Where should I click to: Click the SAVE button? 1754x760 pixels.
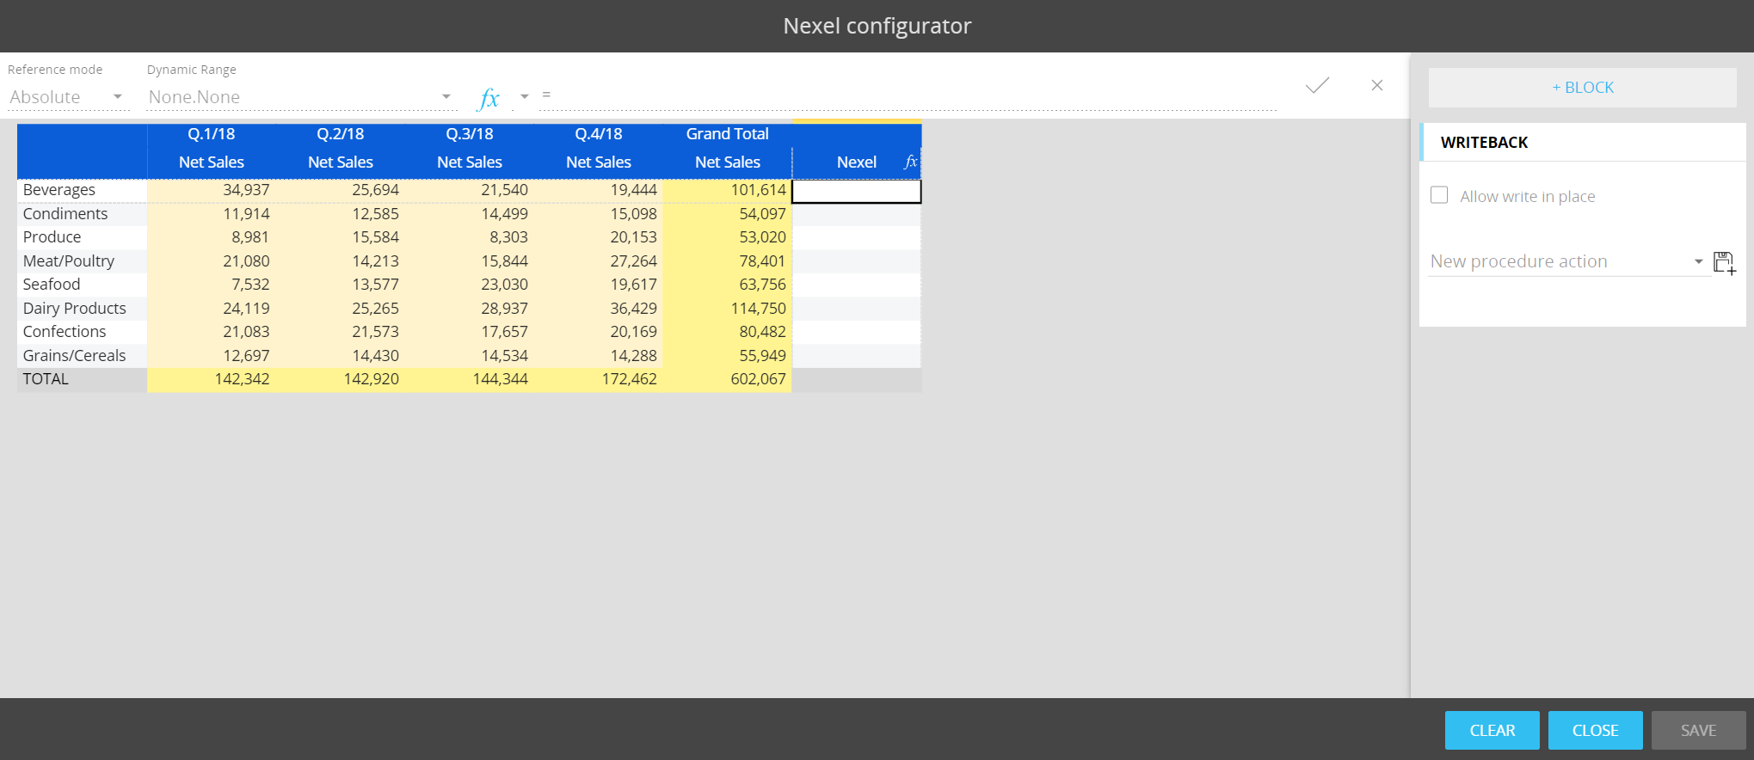(1697, 730)
